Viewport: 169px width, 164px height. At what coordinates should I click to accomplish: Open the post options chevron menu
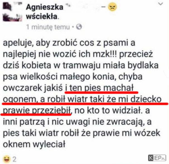pyautogui.click(x=160, y=4)
